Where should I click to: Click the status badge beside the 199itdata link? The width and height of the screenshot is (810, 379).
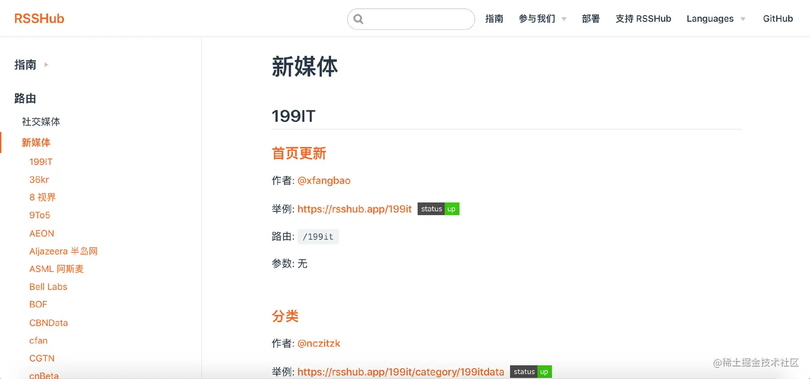531,372
